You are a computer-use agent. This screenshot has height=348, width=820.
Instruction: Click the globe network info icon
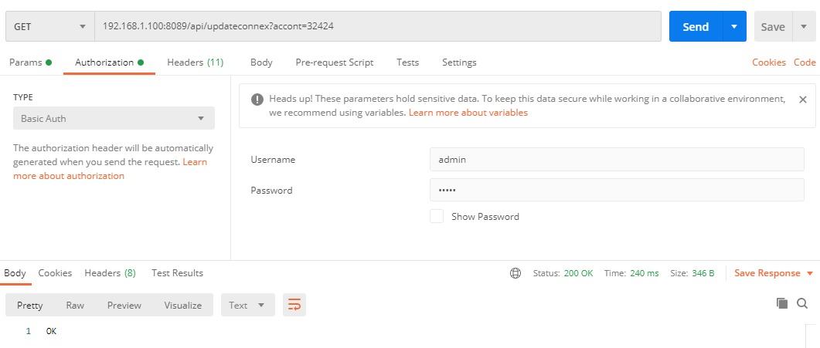pyautogui.click(x=515, y=273)
